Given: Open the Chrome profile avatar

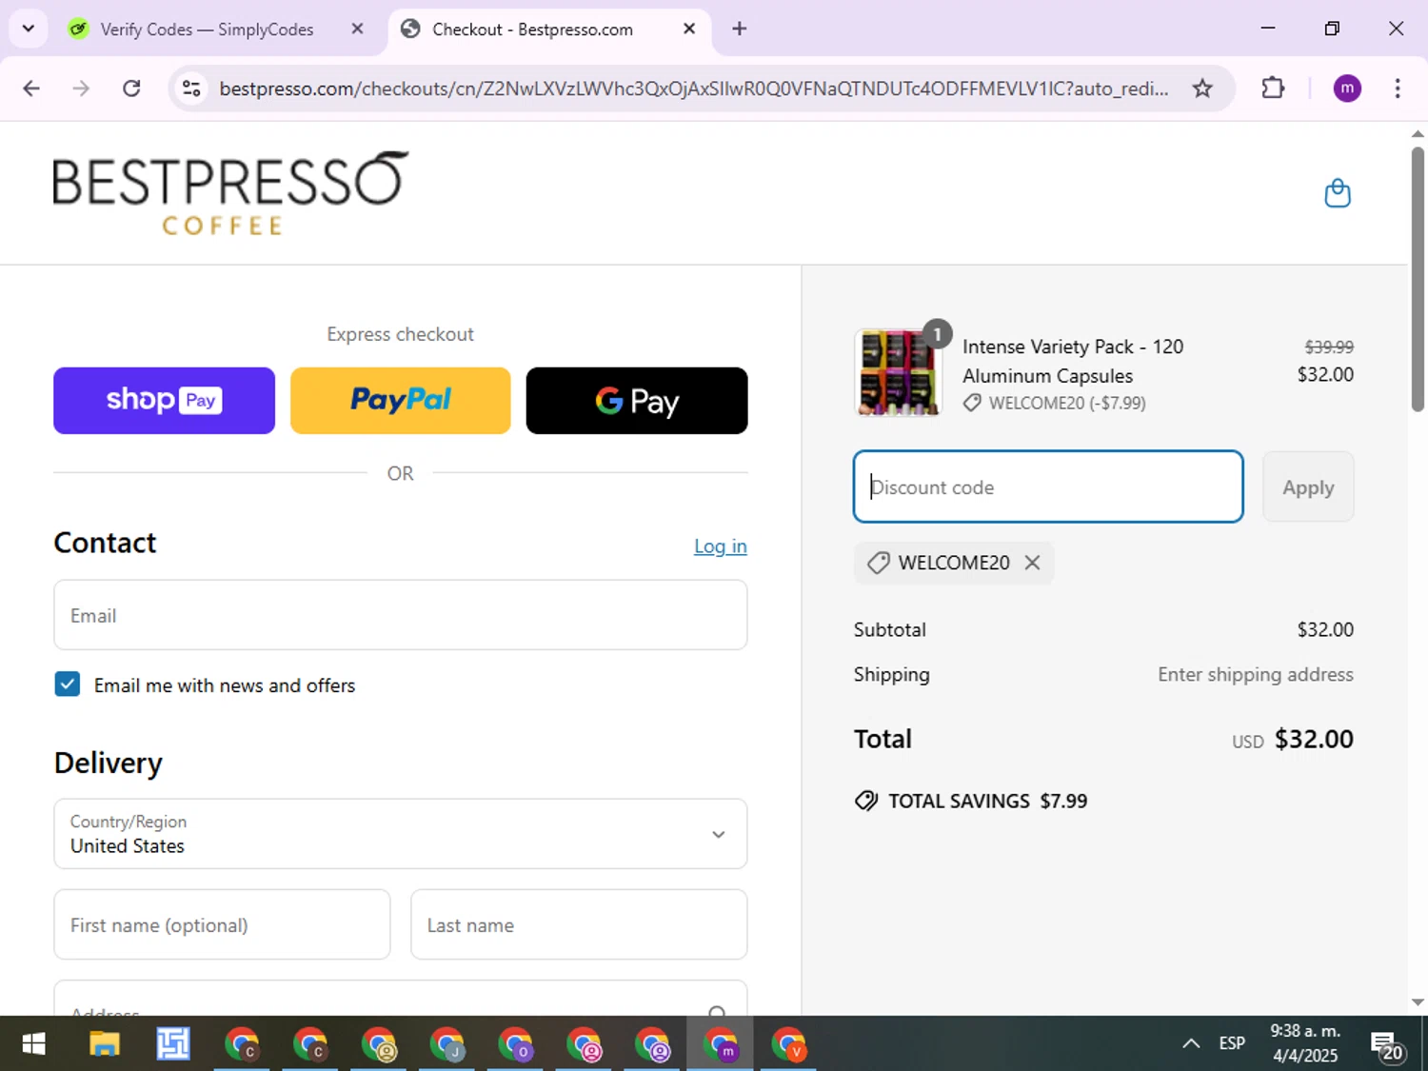Looking at the screenshot, I should click(1347, 89).
